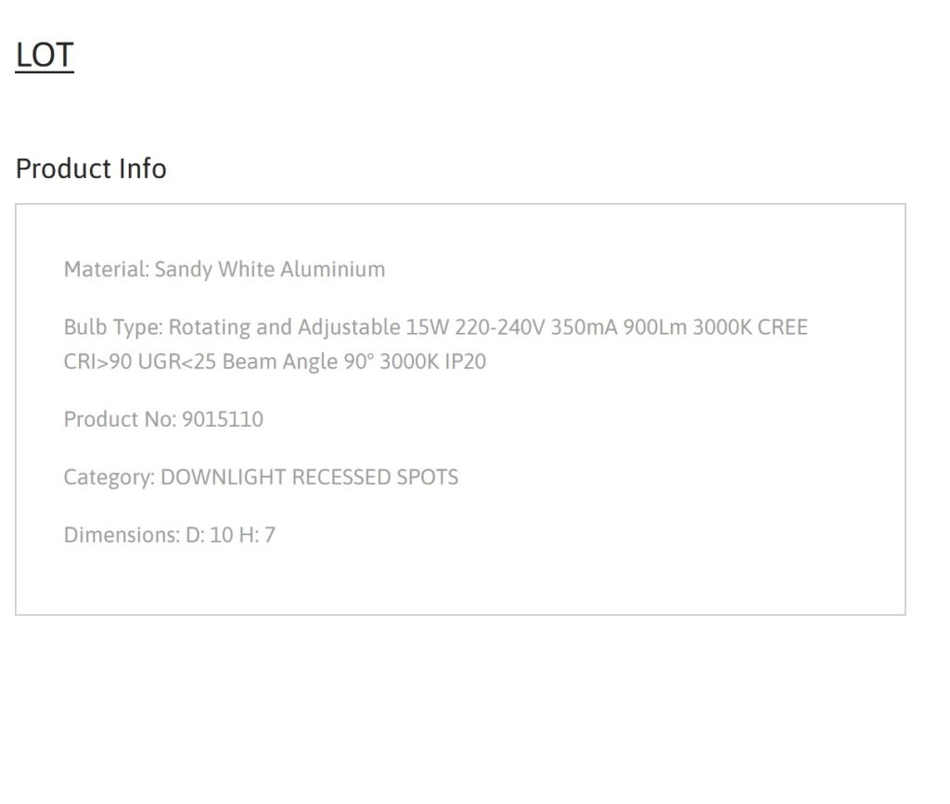Click the word Material label
This screenshot has height=804, width=950.
point(106,270)
